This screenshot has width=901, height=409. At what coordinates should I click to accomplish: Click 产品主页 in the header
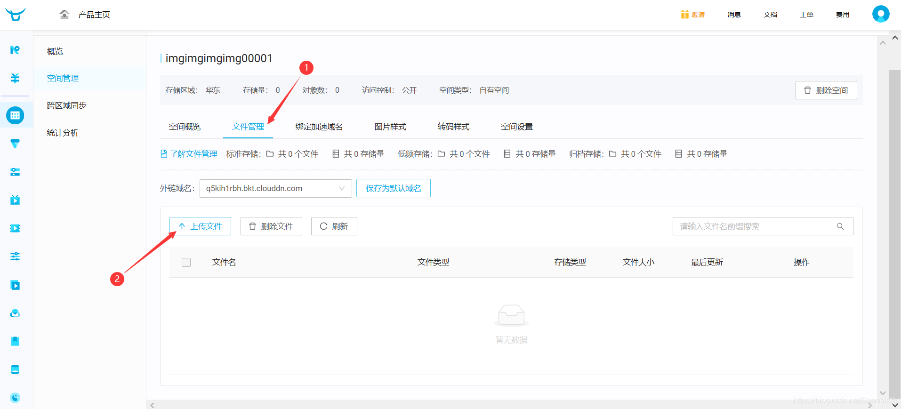point(94,15)
